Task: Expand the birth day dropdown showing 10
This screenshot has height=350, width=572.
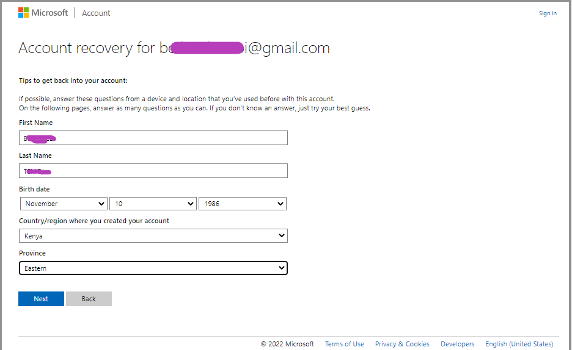Action: point(153,204)
